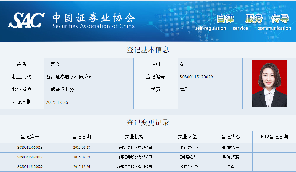Select the record row S0800415070012
This screenshot has height=172, width=296.
[x=30, y=157]
